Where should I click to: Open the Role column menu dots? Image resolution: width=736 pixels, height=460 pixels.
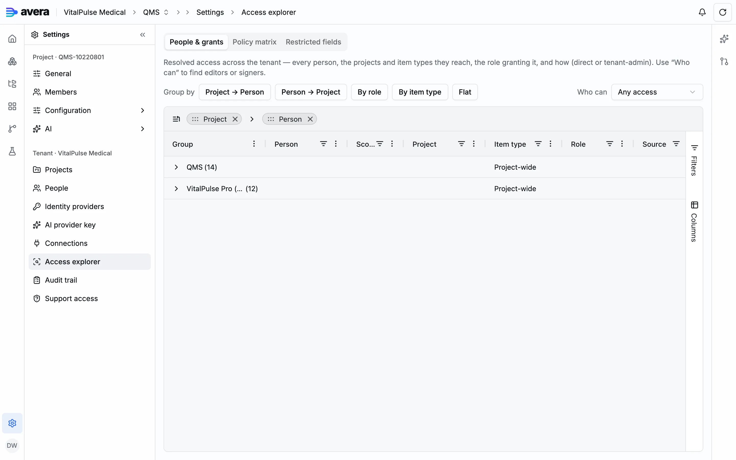(x=622, y=144)
